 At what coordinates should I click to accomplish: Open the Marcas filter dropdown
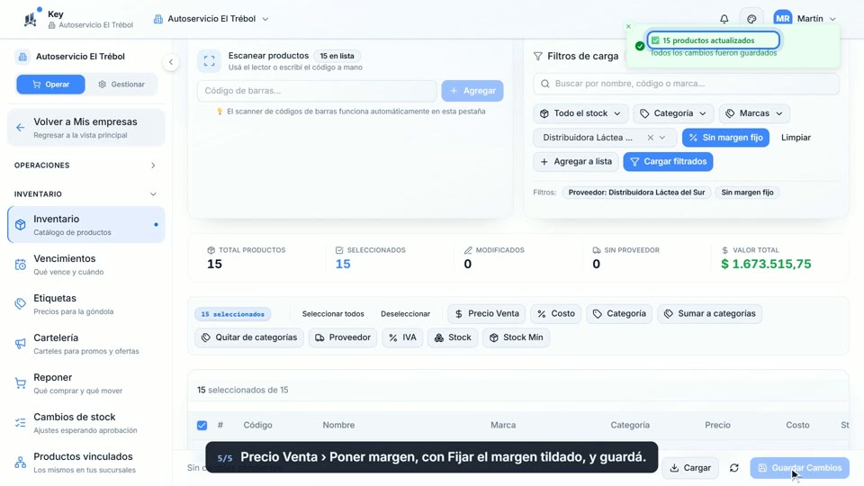click(x=754, y=113)
